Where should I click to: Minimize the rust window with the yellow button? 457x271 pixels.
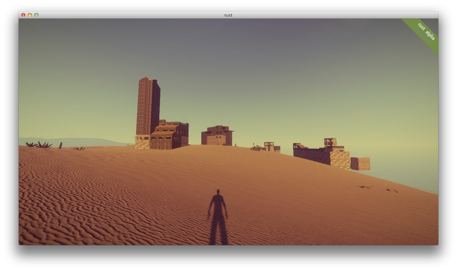tap(30, 15)
